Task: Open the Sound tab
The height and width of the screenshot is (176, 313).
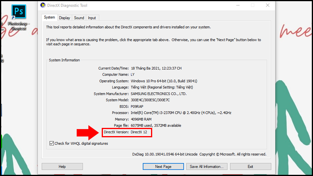Action: click(79, 18)
